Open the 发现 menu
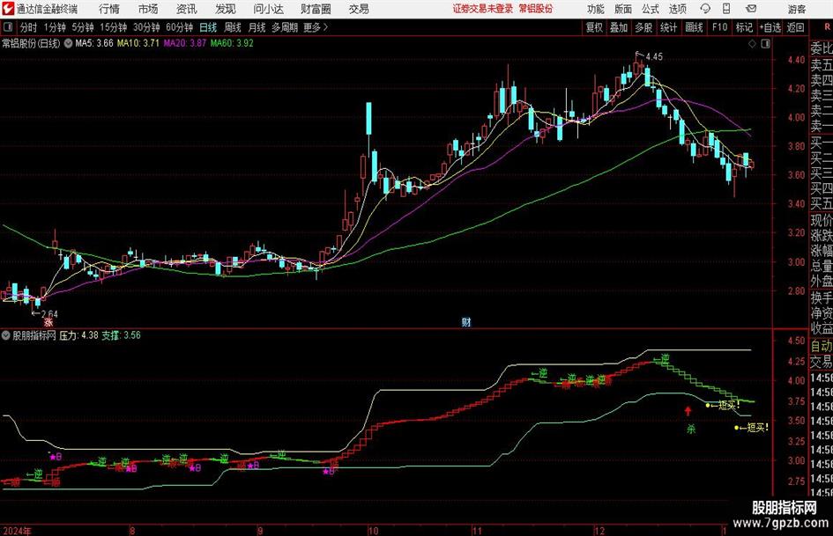 click(x=226, y=9)
